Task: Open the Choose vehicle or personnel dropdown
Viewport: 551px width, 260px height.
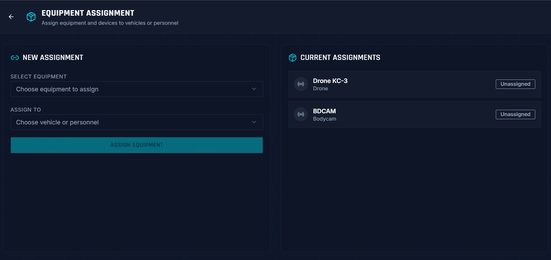Action: [137, 122]
